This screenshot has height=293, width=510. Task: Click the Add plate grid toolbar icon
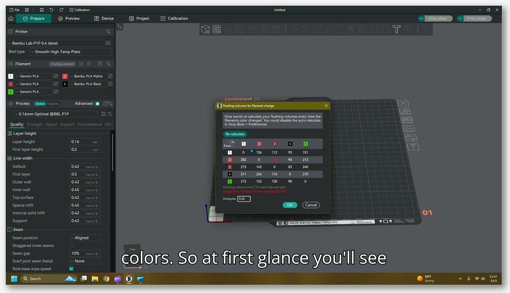click(x=217, y=29)
